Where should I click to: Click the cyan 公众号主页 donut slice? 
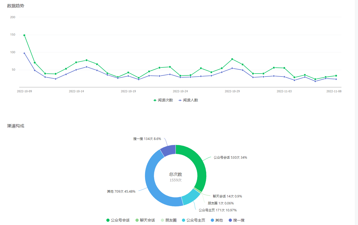click(190, 197)
